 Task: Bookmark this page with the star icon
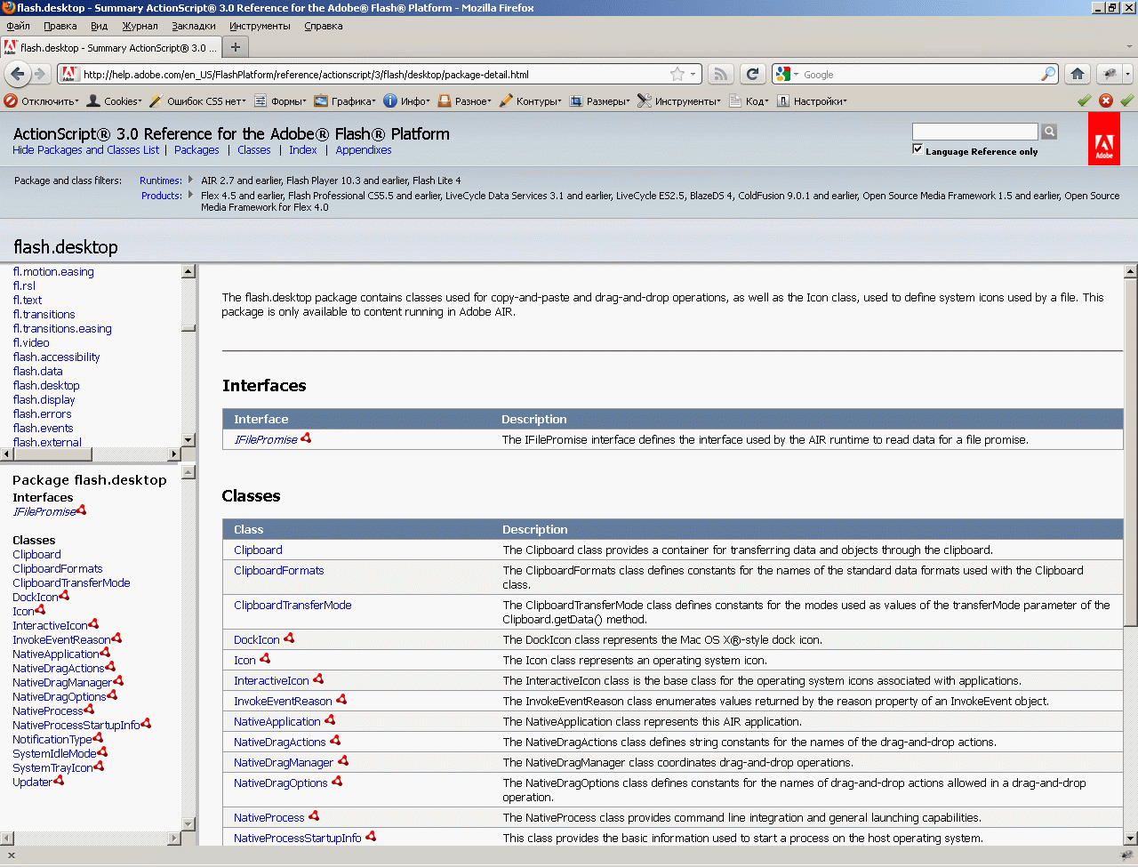(x=677, y=75)
